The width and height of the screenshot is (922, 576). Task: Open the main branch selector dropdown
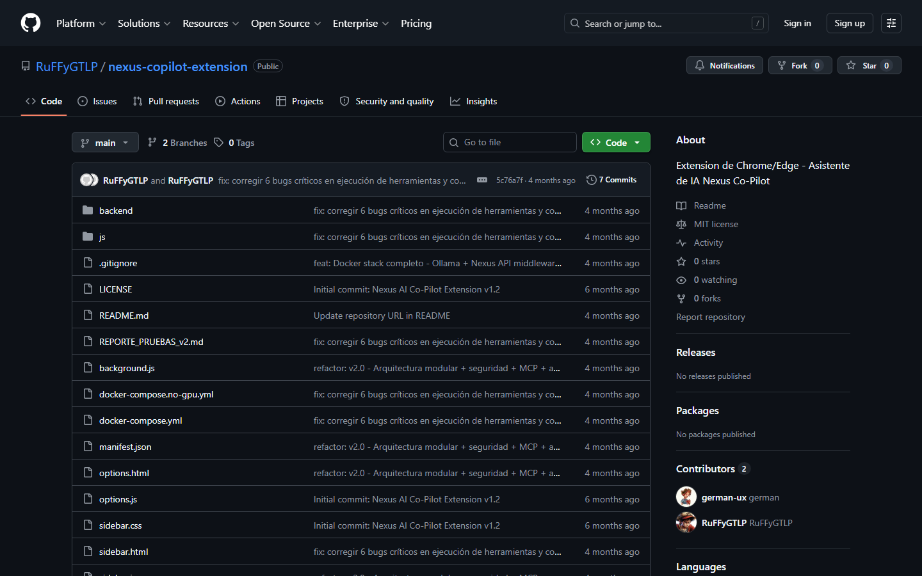pyautogui.click(x=105, y=142)
